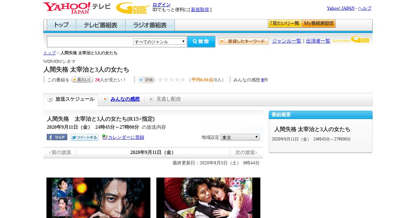Click the Yahoo! JAPAN テレビ logo
This screenshot has width=416, height=218.
77,8
